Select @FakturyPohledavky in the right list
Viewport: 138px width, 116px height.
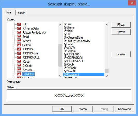tap(77, 41)
